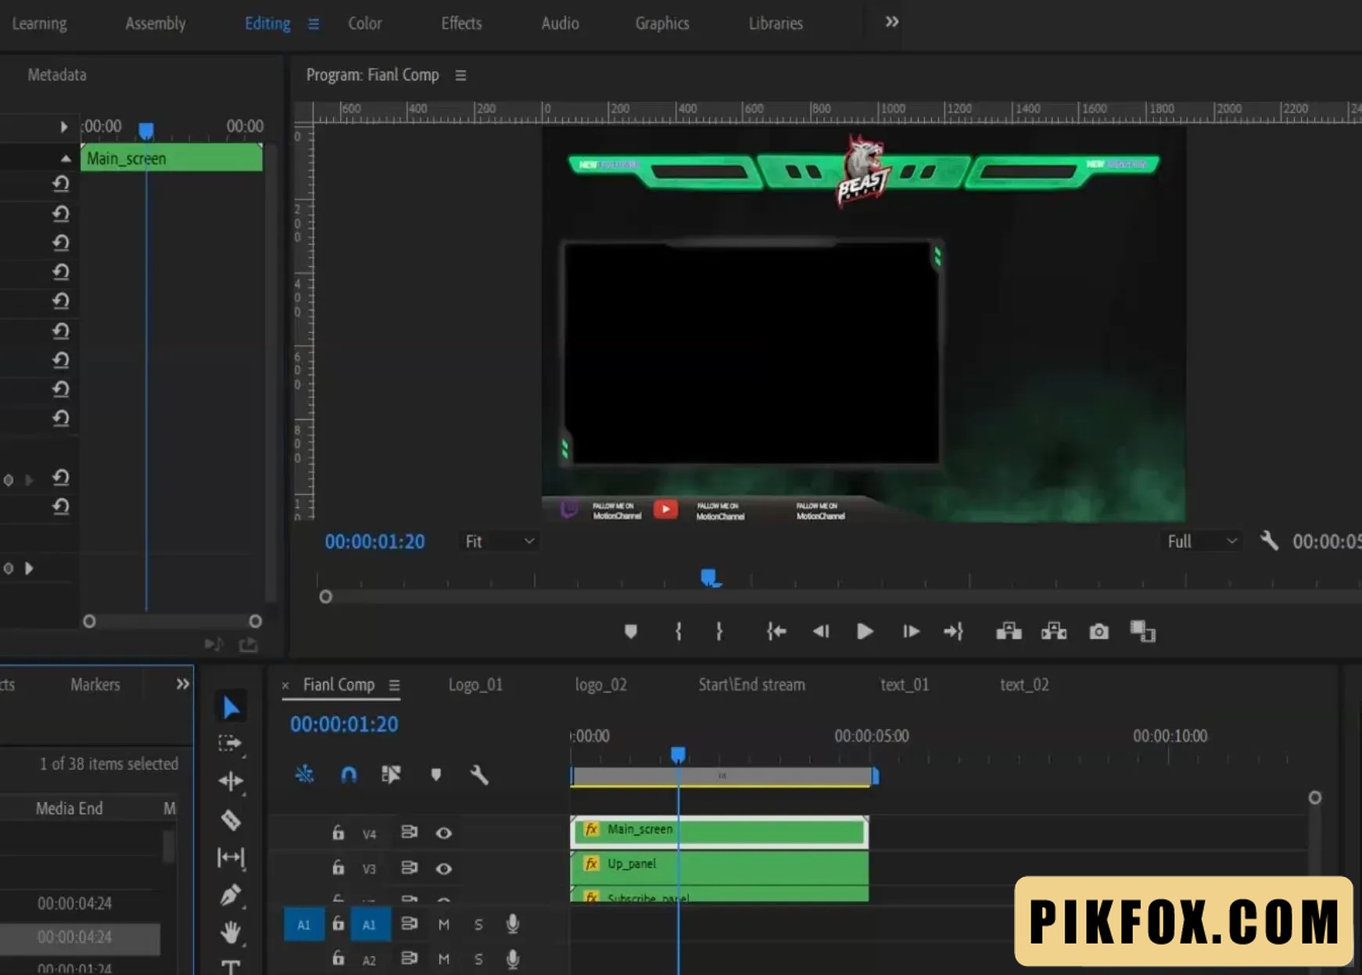Switch to the Learning workspace
This screenshot has height=975, width=1362.
pos(39,23)
